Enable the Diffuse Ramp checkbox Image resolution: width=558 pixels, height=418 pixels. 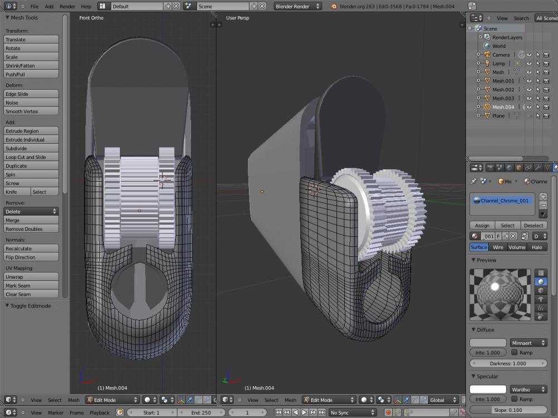[x=514, y=352]
